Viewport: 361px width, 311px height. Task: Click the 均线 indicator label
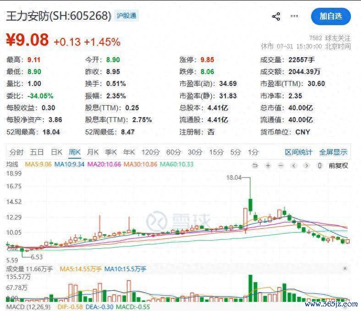12,164
